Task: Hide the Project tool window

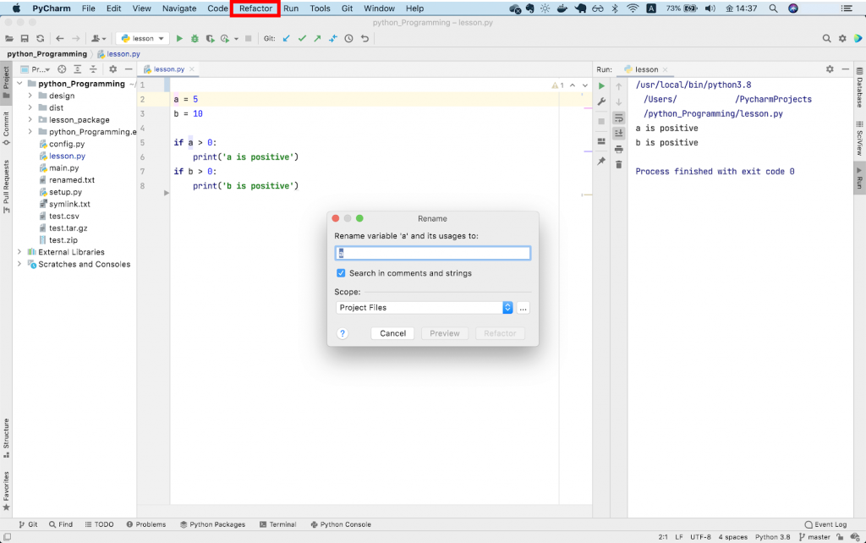Action: pyautogui.click(x=129, y=69)
